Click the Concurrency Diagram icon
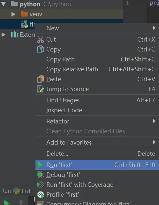The height and width of the screenshot is (205, 159). [x=41, y=203]
